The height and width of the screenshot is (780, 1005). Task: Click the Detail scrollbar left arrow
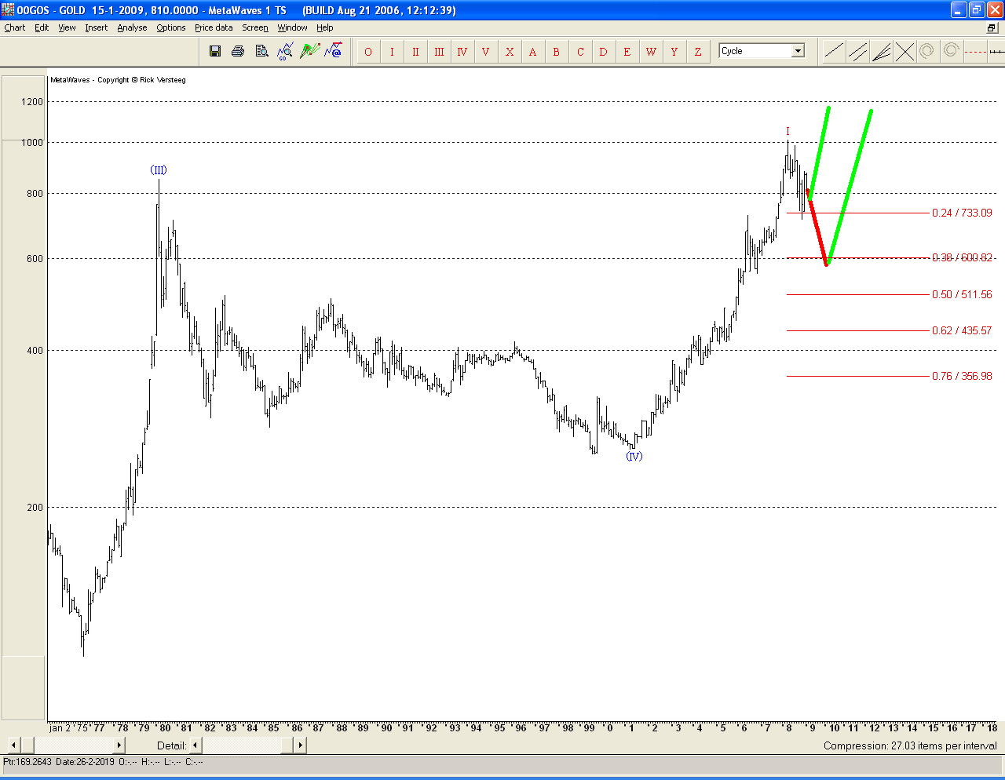(x=196, y=745)
